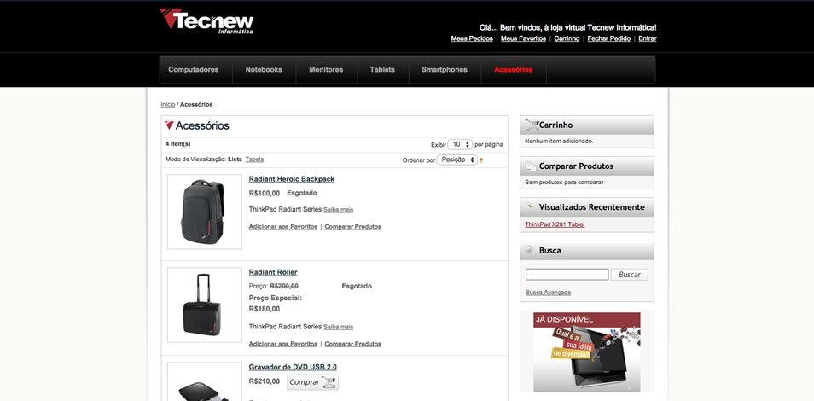The image size is (814, 401).
Task: Click the magnifier icon in Busca header
Action: (530, 250)
